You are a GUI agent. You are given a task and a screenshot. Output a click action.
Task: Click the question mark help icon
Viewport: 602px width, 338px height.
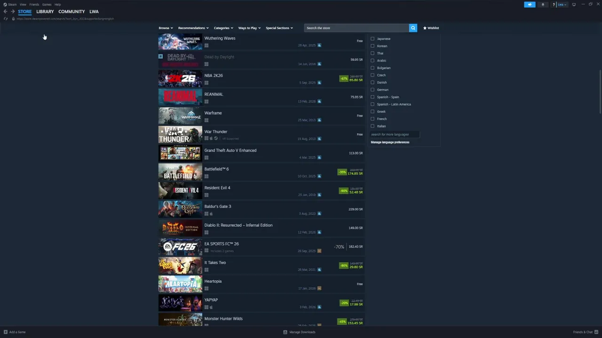[x=554, y=4]
